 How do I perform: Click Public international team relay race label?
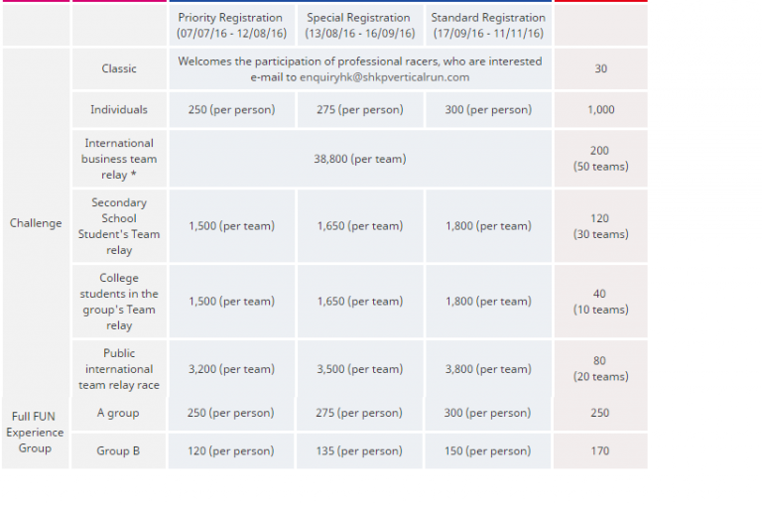pos(119,369)
